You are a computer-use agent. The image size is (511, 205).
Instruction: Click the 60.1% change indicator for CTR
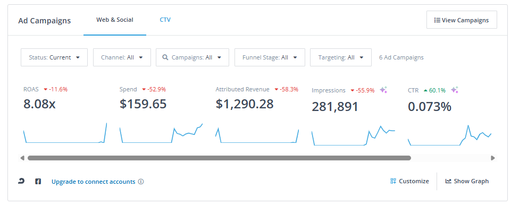tap(434, 90)
